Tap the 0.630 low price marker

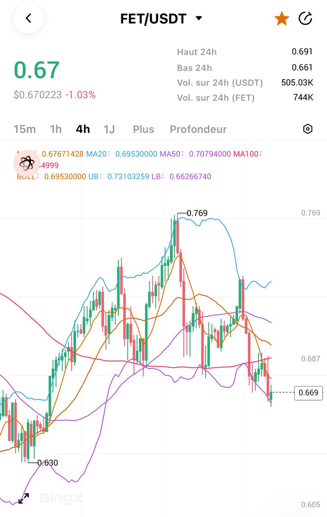tap(47, 463)
